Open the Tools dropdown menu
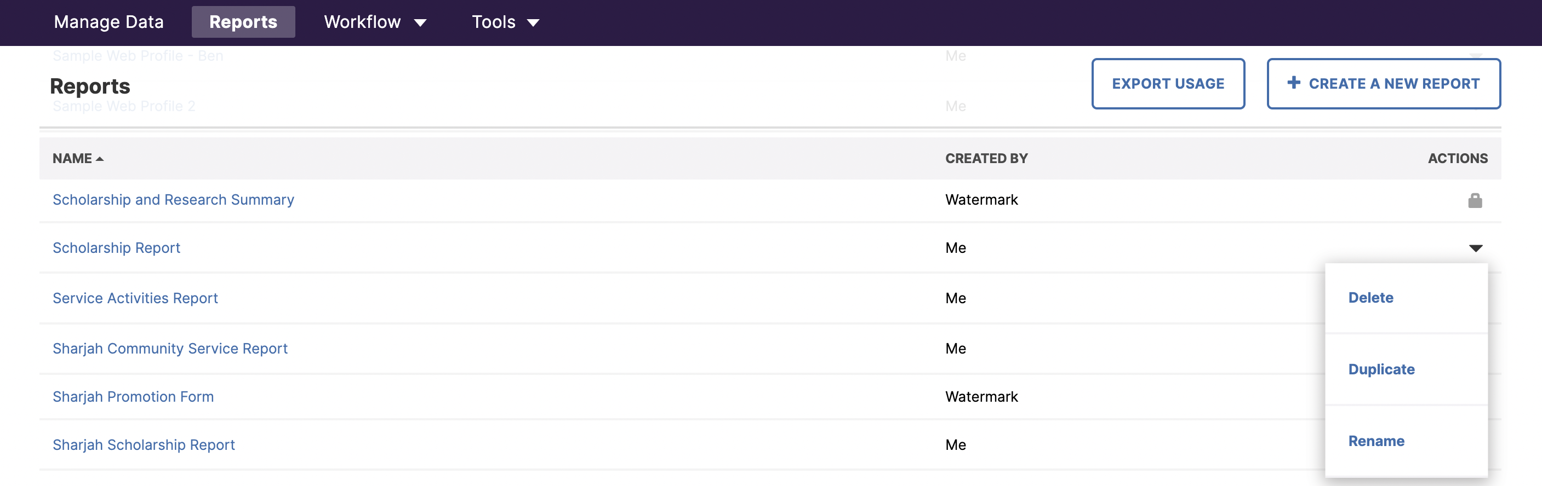Image resolution: width=1542 pixels, height=486 pixels. click(505, 22)
